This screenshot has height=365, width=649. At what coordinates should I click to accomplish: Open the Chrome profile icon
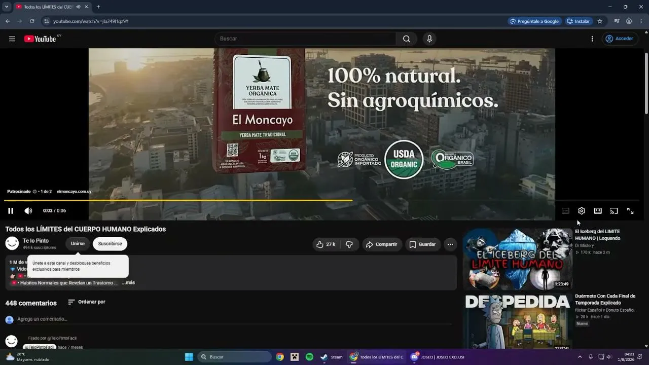[629, 21]
